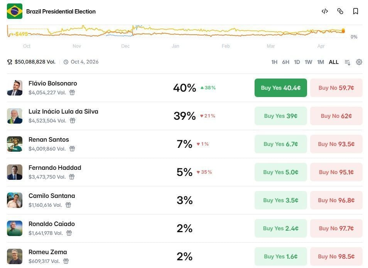The width and height of the screenshot is (368, 268).
Task: Click gift icon beside Flávio Bolsonaro volume
Action: click(x=72, y=92)
